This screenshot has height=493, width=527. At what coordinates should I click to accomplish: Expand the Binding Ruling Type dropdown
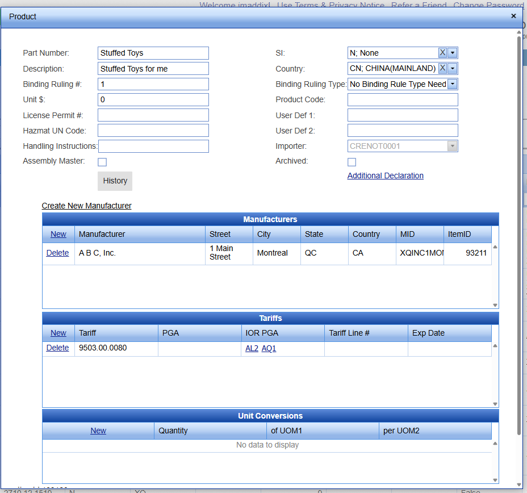tap(453, 84)
